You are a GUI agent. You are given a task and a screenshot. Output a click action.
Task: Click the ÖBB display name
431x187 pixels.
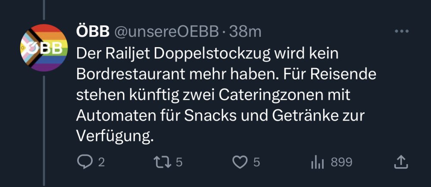(93, 32)
